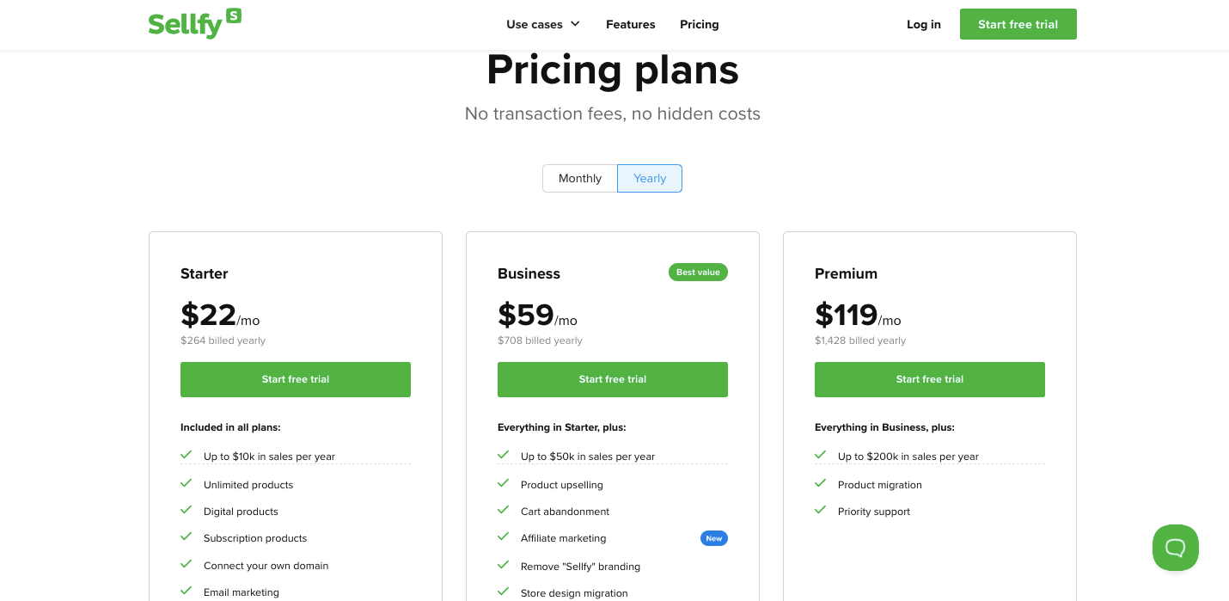Click the Sellfy logo
The width and height of the screenshot is (1229, 601).
tap(194, 23)
